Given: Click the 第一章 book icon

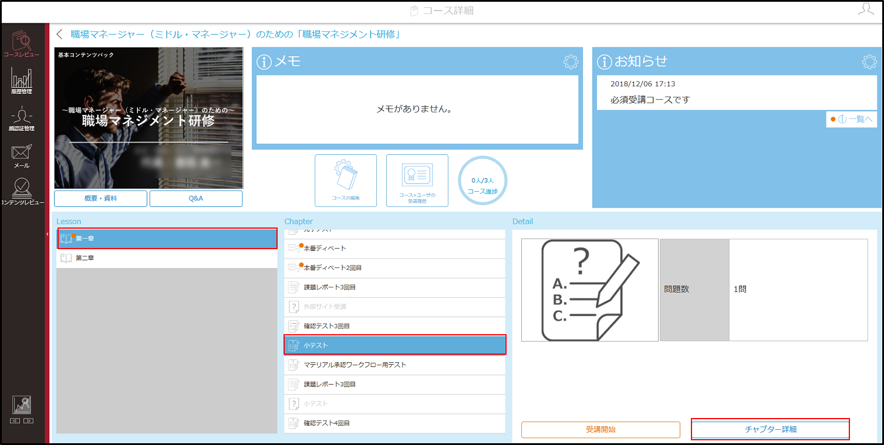Looking at the screenshot, I should (66, 239).
